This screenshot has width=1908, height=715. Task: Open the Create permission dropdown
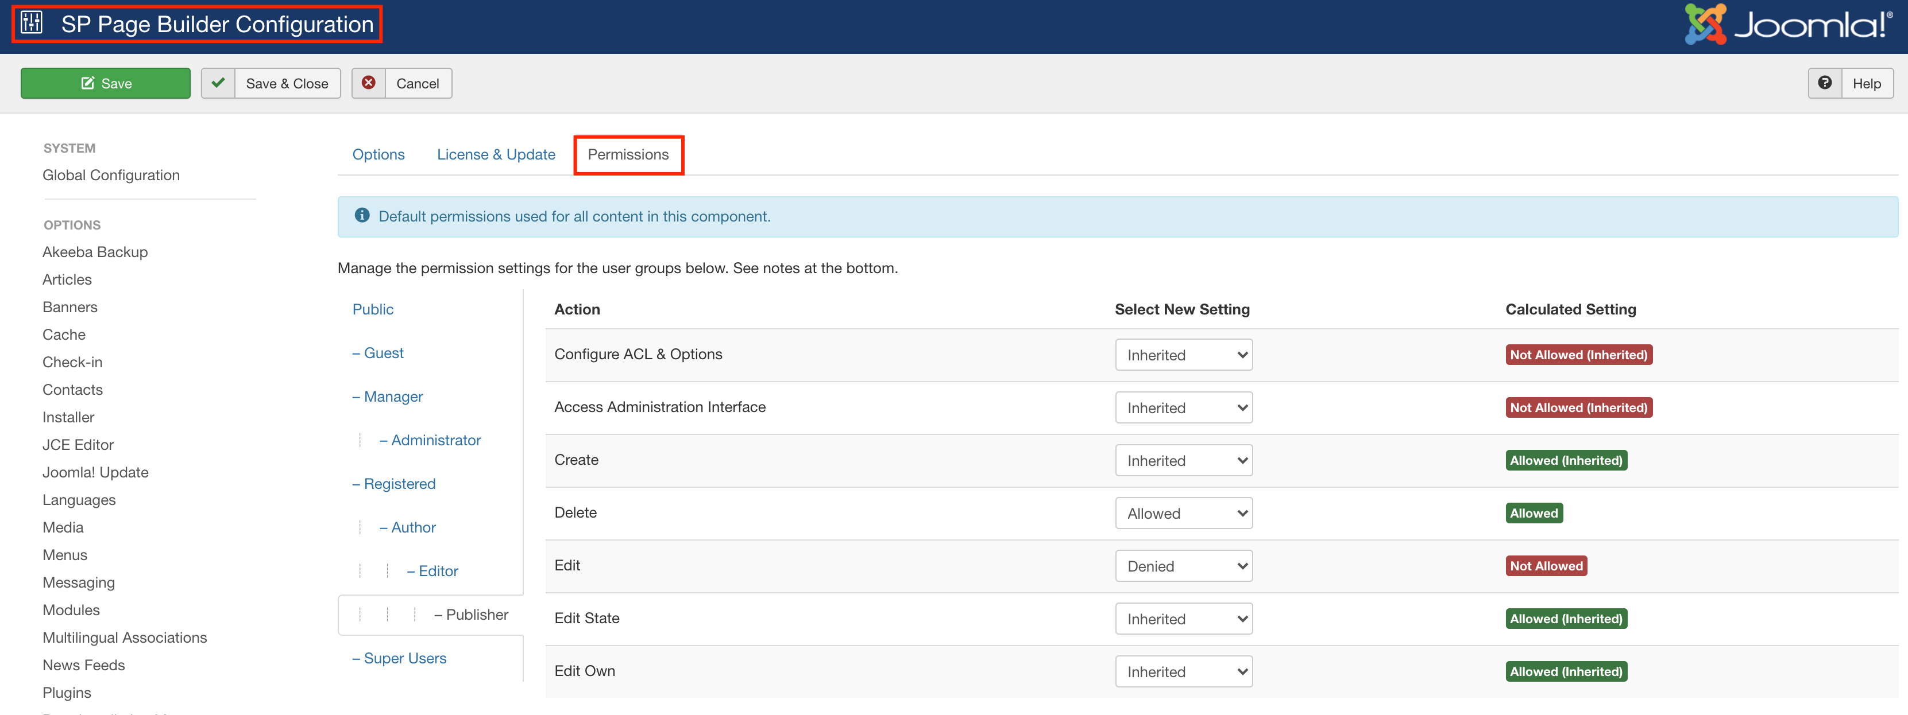1183,460
